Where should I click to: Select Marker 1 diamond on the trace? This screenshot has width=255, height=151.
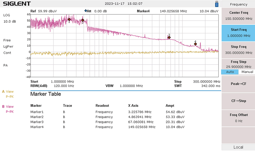coord(69,19)
